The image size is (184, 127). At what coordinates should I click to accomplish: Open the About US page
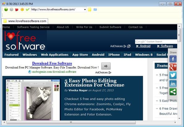[x=63, y=27]
